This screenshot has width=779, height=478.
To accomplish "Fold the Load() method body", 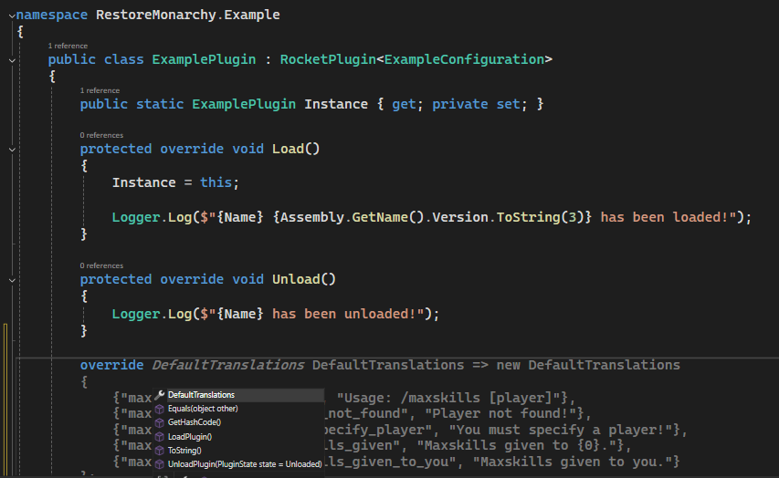I will 11,149.
